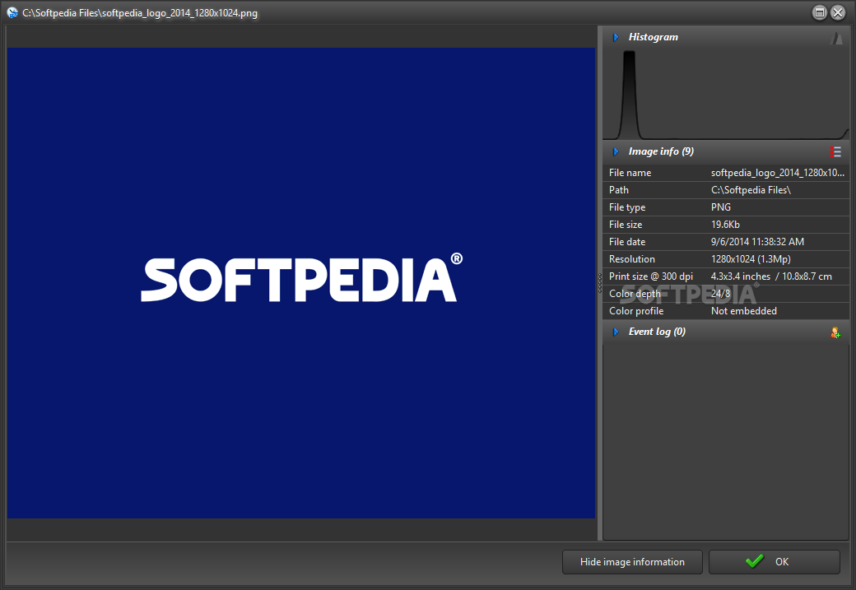Screen dimensions: 856x590
Task: Click the application icon in title bar
Action: 12,12
